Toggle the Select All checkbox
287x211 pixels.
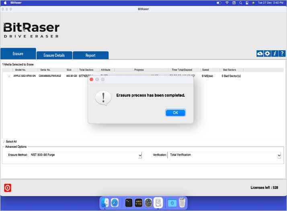(x=4, y=141)
